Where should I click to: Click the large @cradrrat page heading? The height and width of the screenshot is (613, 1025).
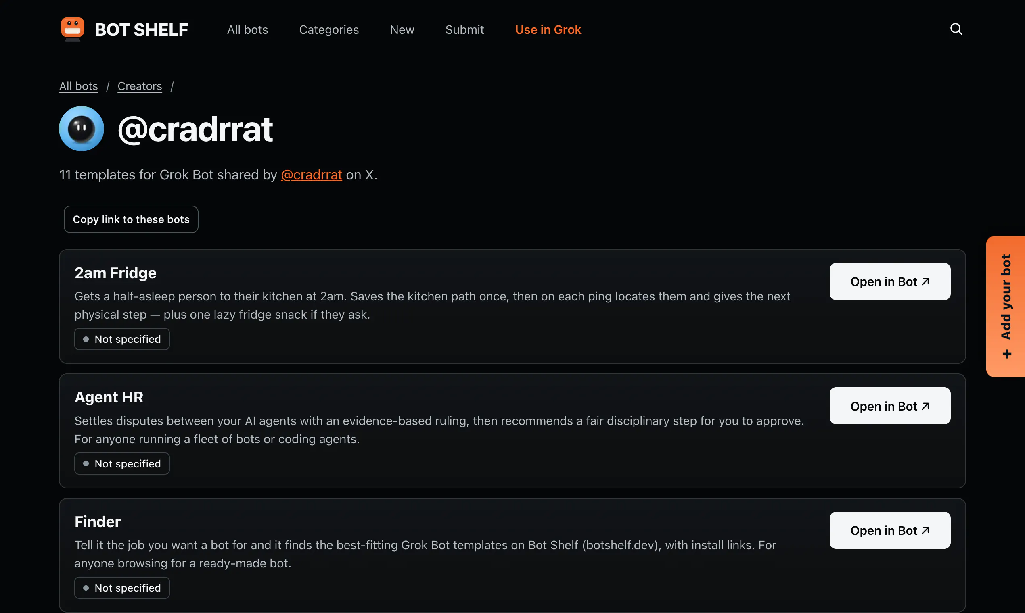point(195,129)
